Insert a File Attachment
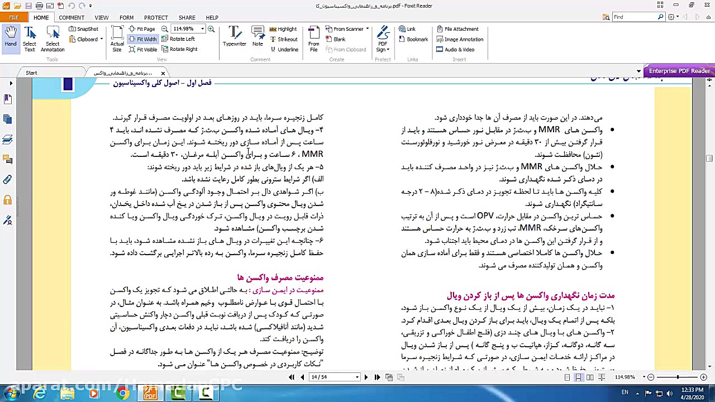The image size is (715, 402). coord(457,29)
